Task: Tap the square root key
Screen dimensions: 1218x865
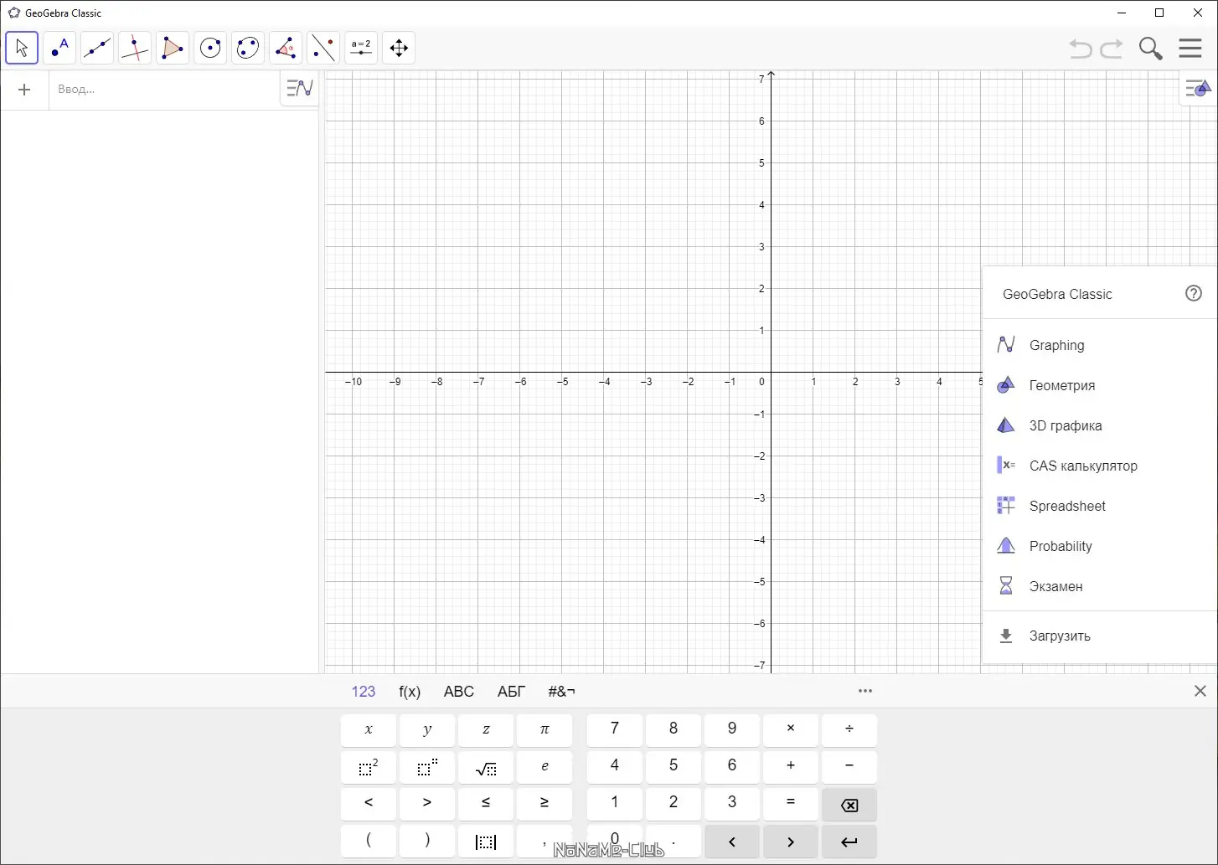Action: coord(486,766)
